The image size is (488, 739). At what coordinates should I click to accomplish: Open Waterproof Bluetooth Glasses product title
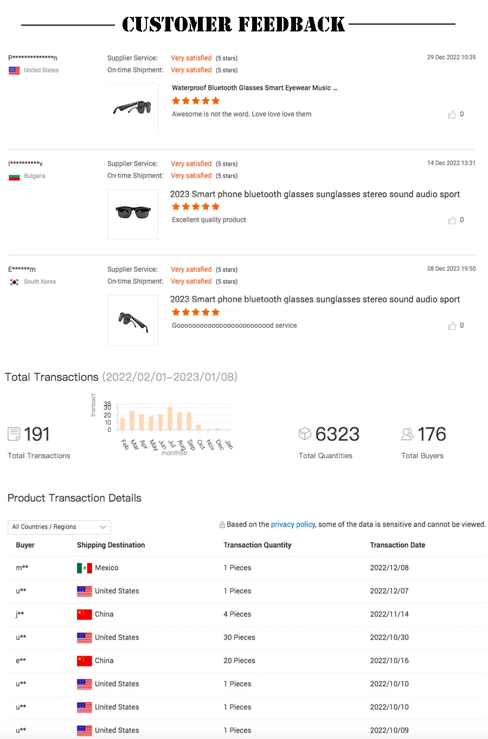254,88
